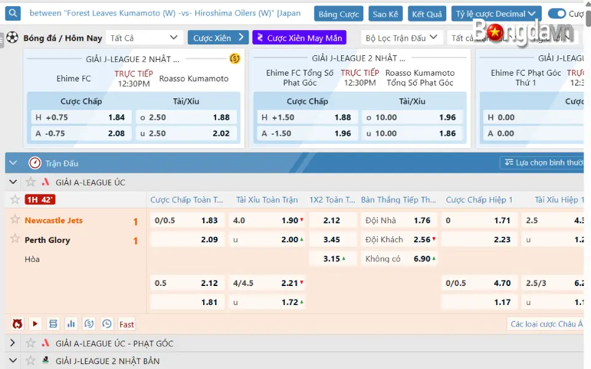The height and width of the screenshot is (369, 591).
Task: Click the football icon beside Bóng đá / Hôm Nay
Action: click(x=14, y=38)
